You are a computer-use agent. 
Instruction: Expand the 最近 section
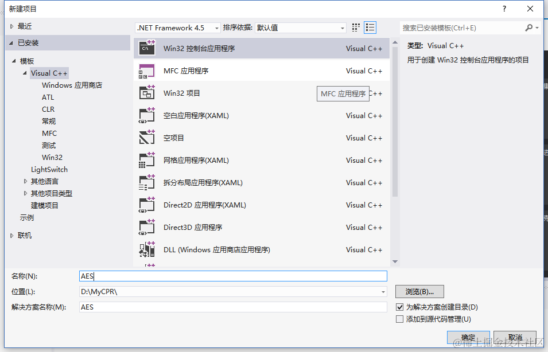(12, 26)
